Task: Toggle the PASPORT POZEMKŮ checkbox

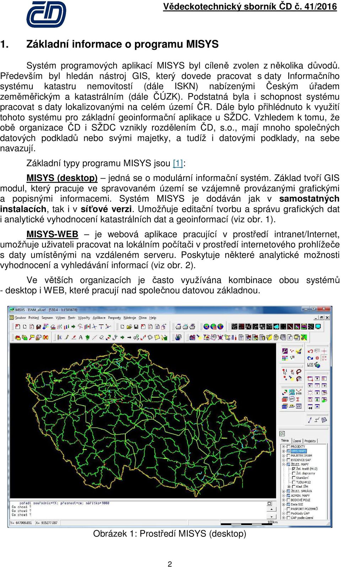Action: [x=288, y=509]
